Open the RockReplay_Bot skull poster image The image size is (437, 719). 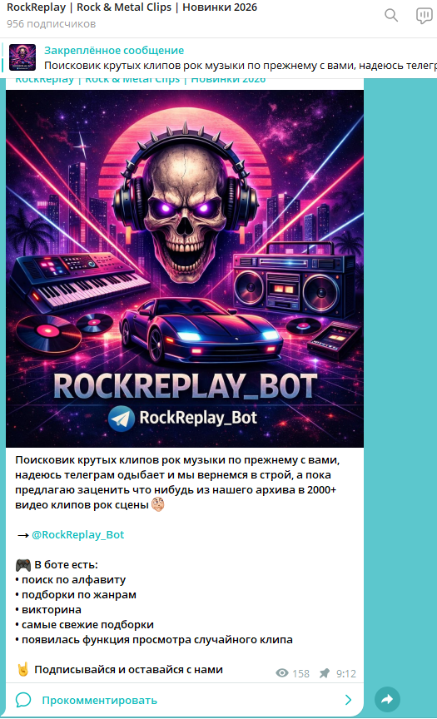pos(185,269)
